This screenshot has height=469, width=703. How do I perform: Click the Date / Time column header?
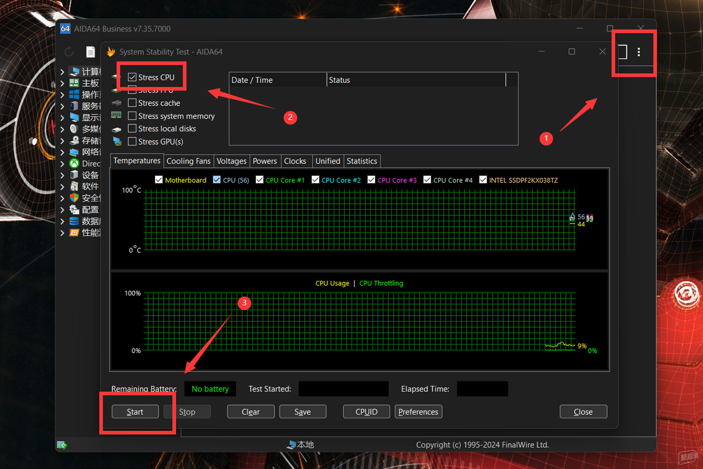278,80
